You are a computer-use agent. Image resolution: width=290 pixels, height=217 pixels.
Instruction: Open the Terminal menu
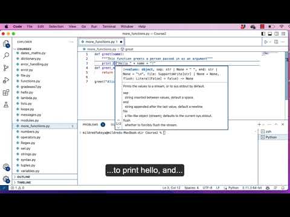(109, 27)
